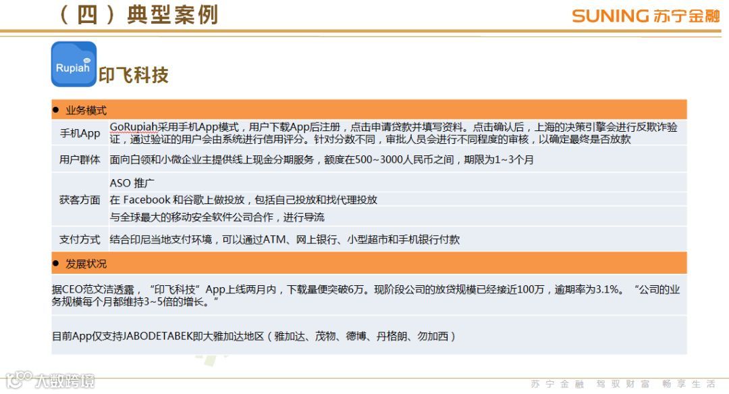The width and height of the screenshot is (729, 394).
Task: Click the cell text ASO 推广
Action: tap(132, 183)
